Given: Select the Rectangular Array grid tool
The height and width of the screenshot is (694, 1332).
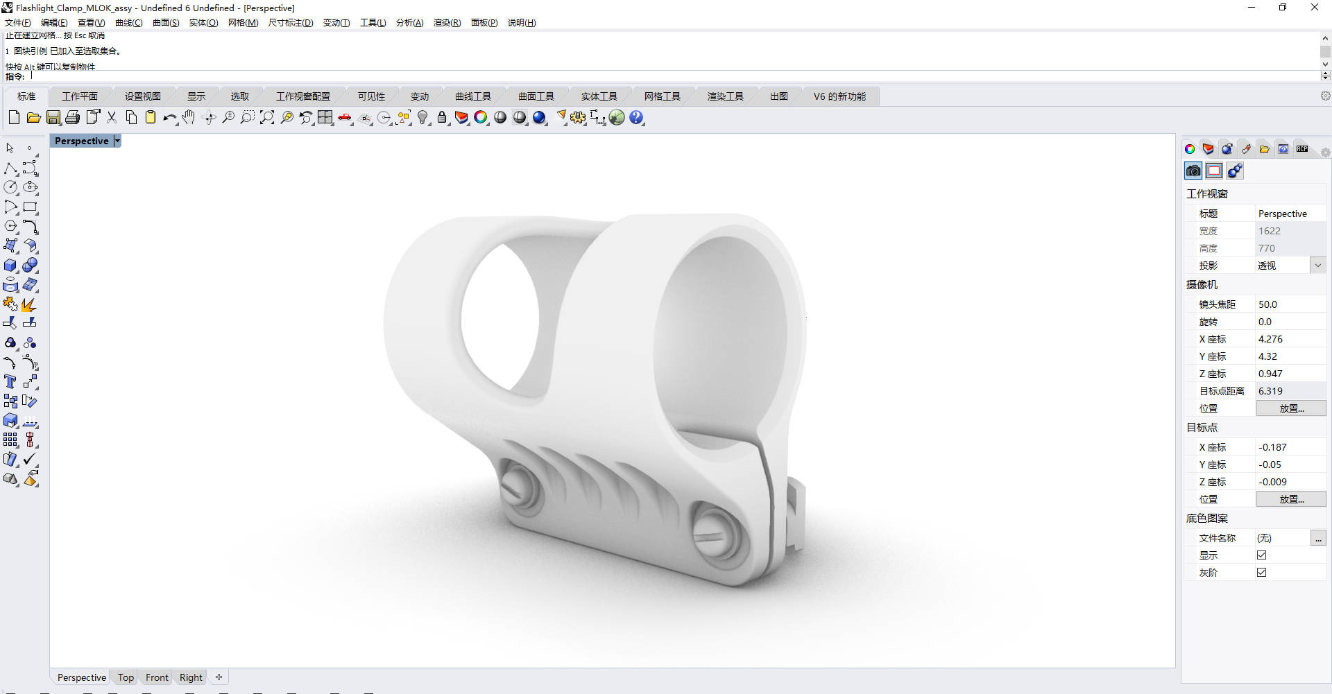Looking at the screenshot, I should point(10,440).
